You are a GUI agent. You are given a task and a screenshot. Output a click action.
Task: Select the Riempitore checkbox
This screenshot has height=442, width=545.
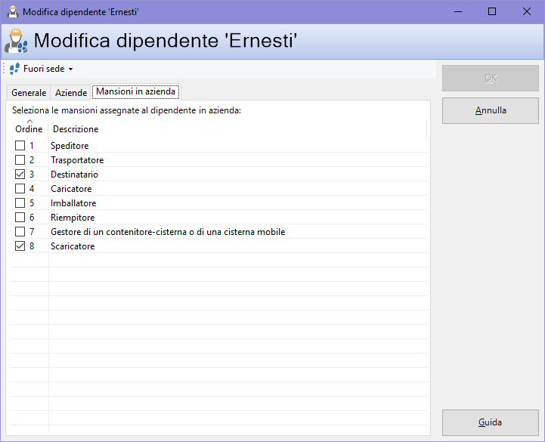point(20,218)
